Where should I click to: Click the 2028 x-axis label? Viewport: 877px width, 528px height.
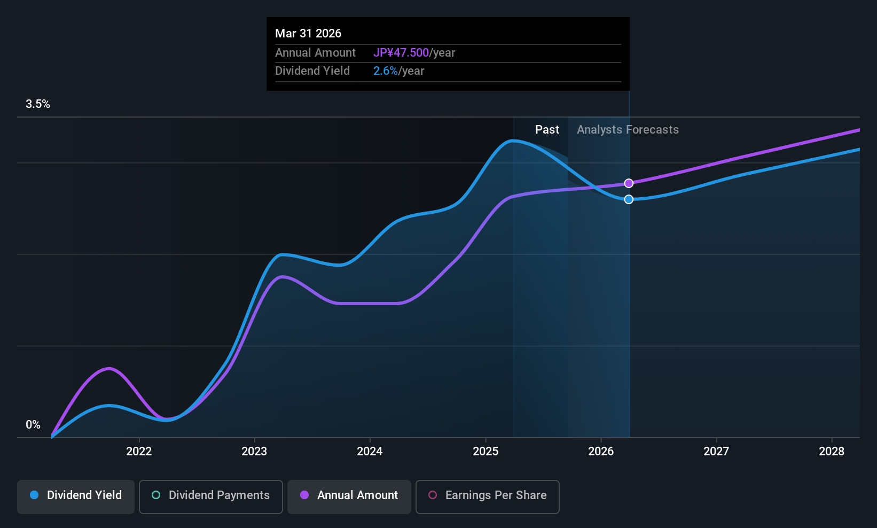coord(832,452)
